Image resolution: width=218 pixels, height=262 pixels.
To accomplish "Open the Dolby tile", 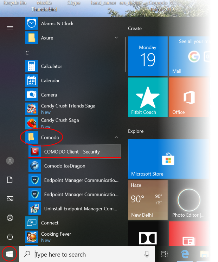I will [148, 234].
